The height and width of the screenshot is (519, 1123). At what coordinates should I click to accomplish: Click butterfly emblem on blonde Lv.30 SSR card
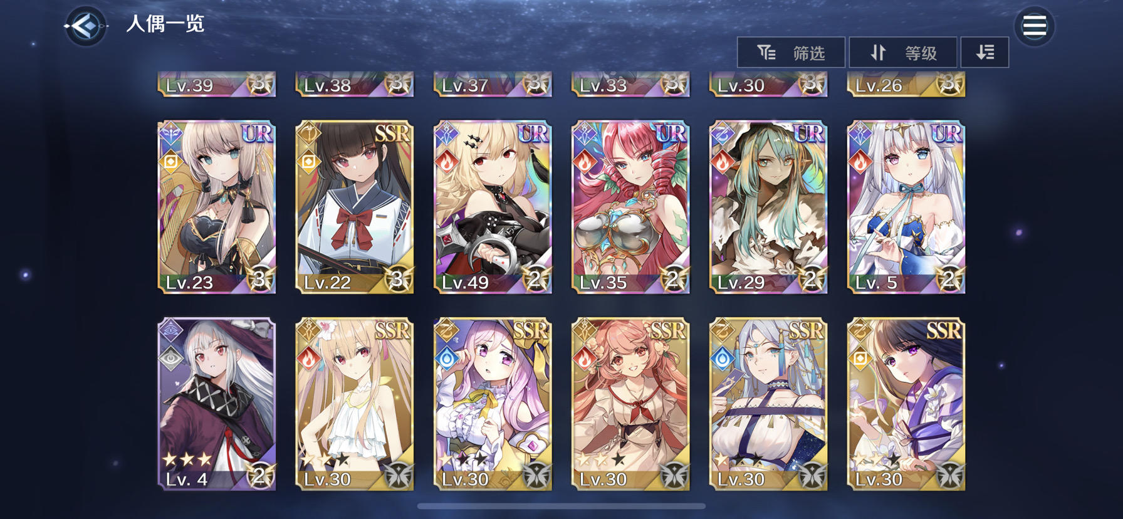click(397, 476)
